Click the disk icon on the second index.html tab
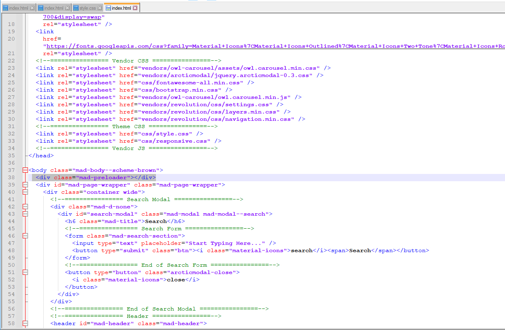 [x=40, y=8]
